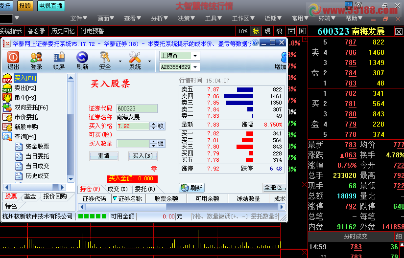
Task: Toggle the 线 button in quote toolbar
Action: pyautogui.click(x=279, y=31)
